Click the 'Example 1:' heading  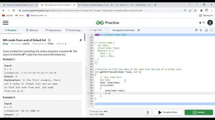click(9, 59)
